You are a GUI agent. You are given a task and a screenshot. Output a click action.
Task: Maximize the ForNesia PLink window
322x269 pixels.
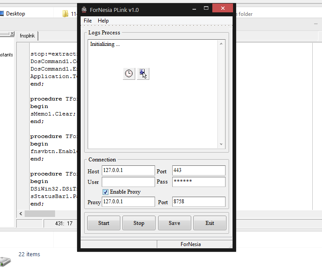coord(206,8)
